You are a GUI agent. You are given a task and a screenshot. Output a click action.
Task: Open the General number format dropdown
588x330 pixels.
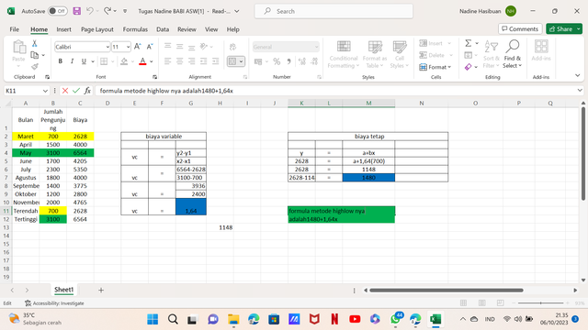(x=316, y=47)
